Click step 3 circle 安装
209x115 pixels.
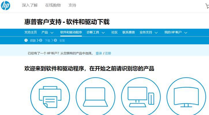(x=55, y=40)
